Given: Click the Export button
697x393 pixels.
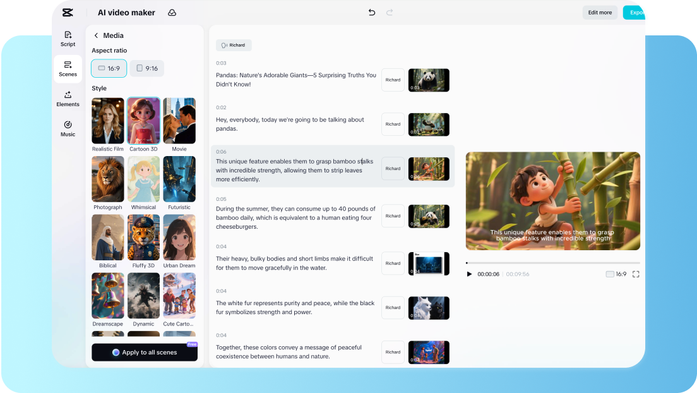Looking at the screenshot, I should click(636, 12).
